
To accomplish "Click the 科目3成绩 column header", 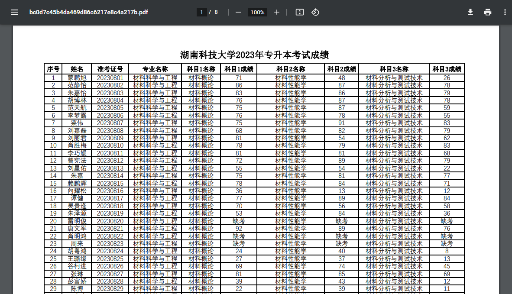I will click(447, 69).
